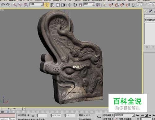Screen dimensions: 155x120
Task: Activate the Select and Move tool
Action: coord(70,5)
